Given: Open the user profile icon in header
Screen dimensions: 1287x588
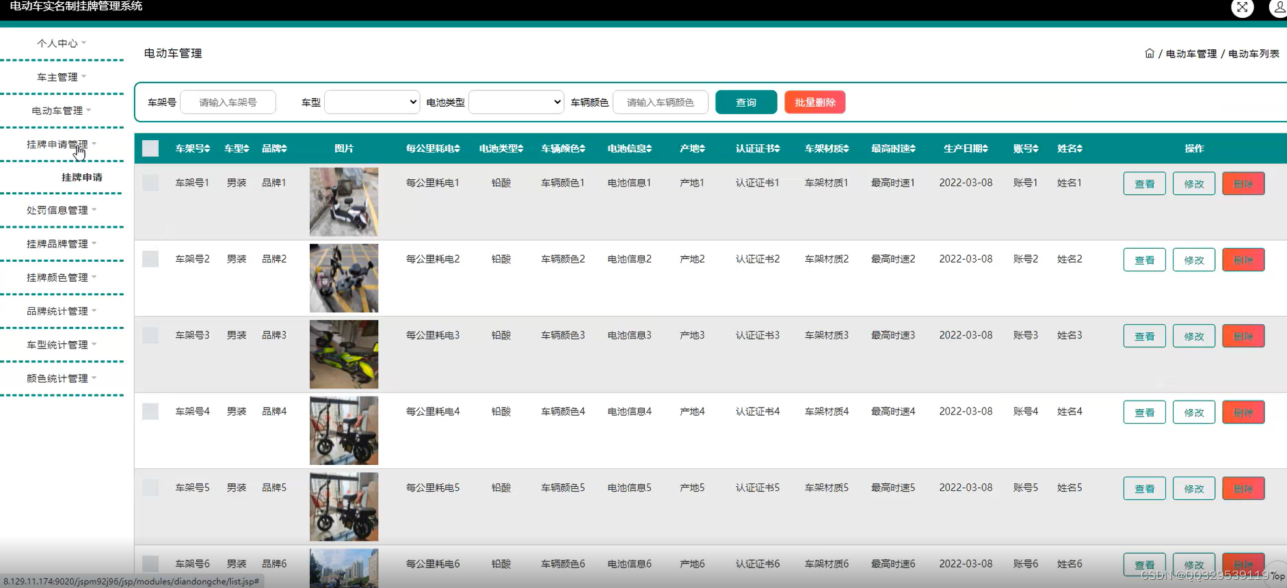Looking at the screenshot, I should [x=1278, y=8].
